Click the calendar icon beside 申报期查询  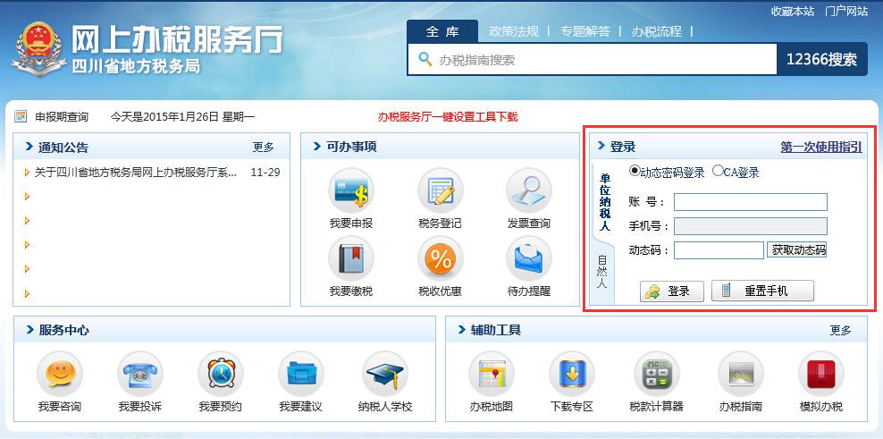21,116
